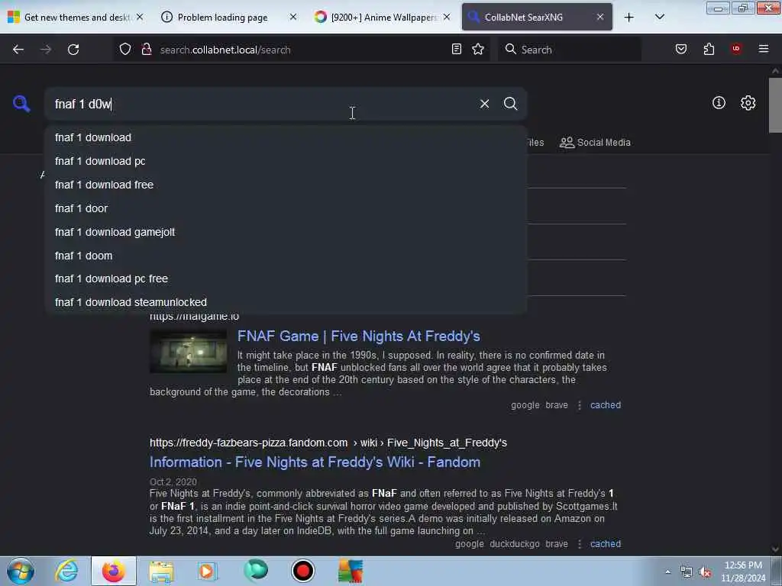782x586 pixels.
Task: Click the SearXNG logo magnifier
Action: pos(21,104)
